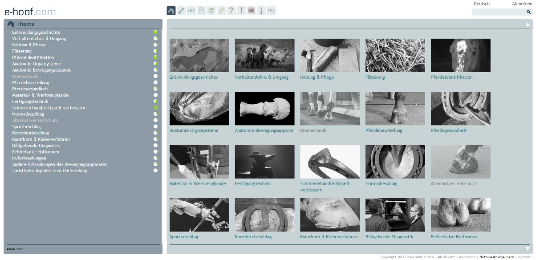Select the ABC glossary icon
This screenshot has width=536, height=260.
click(x=191, y=11)
